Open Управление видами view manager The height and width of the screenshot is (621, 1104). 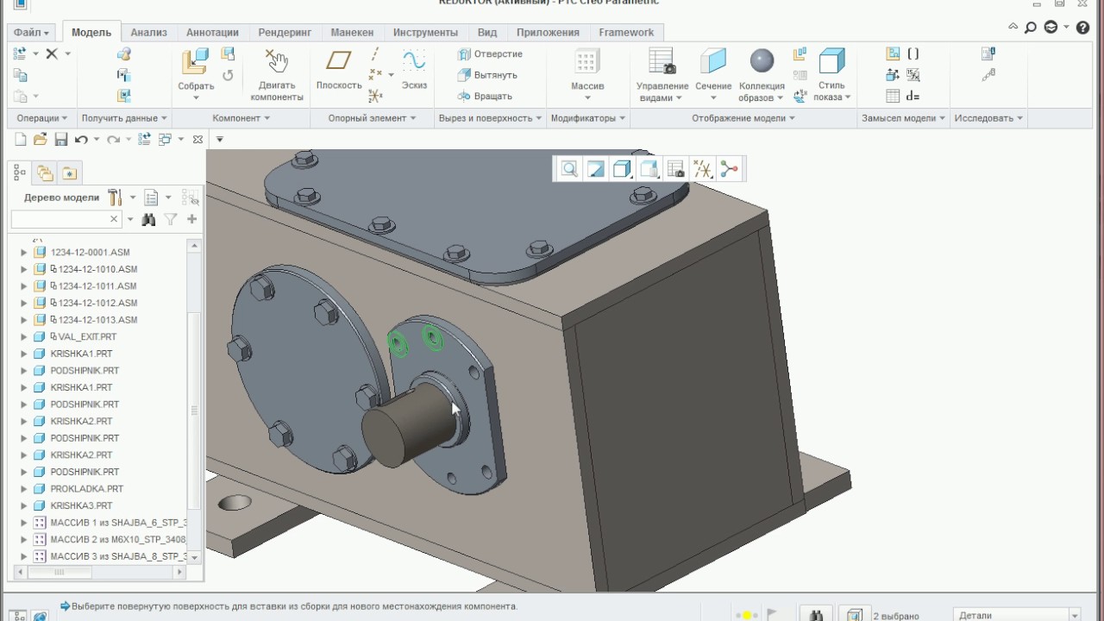[x=662, y=75]
